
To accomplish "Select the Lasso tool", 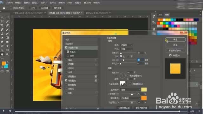I will pyautogui.click(x=2, y=21).
